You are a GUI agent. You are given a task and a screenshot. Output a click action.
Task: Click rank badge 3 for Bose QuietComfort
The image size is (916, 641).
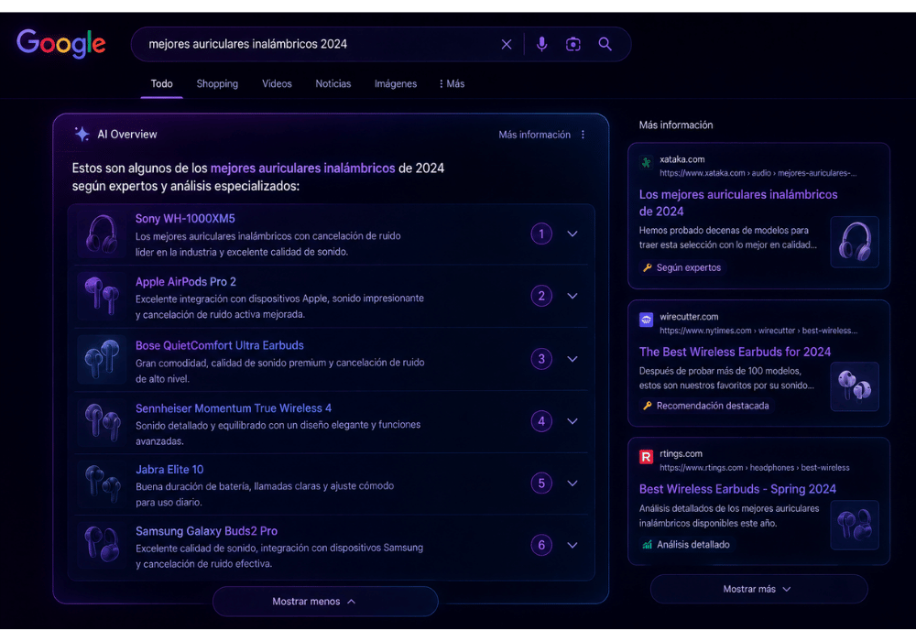coord(541,359)
